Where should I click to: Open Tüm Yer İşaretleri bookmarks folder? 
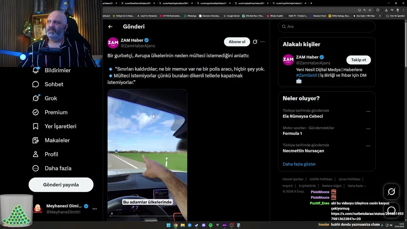396,16
